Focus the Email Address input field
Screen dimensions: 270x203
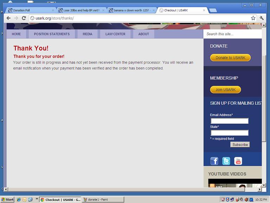[230, 121]
